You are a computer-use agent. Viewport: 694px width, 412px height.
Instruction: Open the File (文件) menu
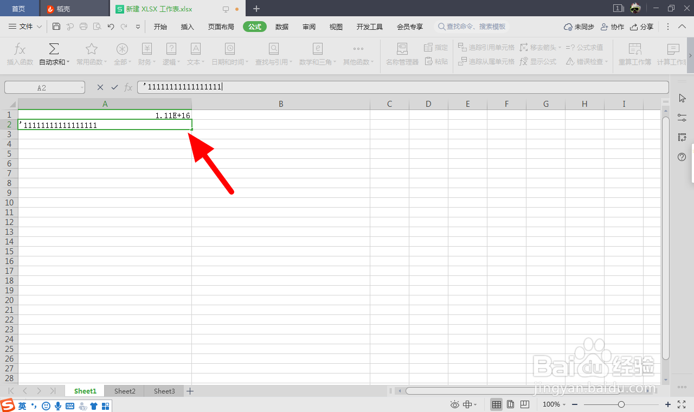[x=25, y=27]
